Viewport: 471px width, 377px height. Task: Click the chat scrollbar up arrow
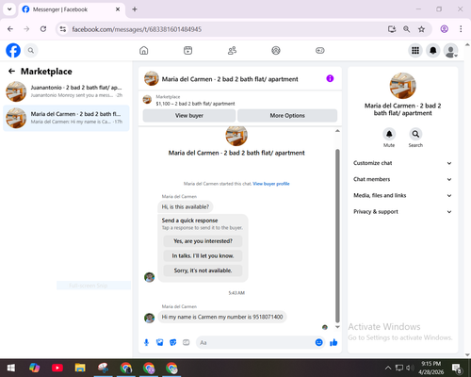pos(337,131)
